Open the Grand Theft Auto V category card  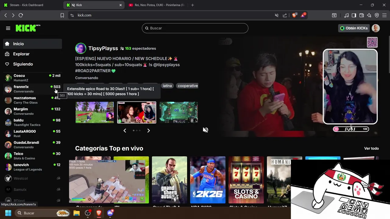click(169, 180)
